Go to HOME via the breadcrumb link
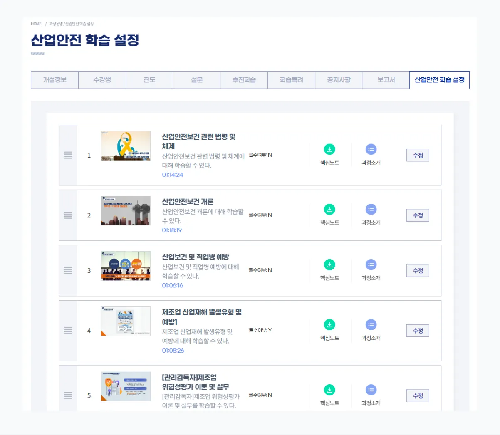Image resolution: width=500 pixels, height=435 pixels. tap(35, 24)
